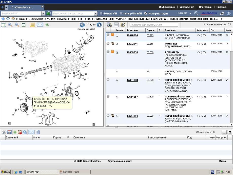Click the home icon in breadcrumb
Screen dimensions: 233x175
(x=13, y=19)
